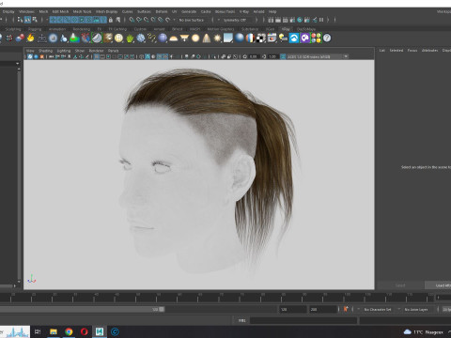Toggle snap to grids icon
Image resolution: width=451 pixels, height=338 pixels.
[132, 20]
